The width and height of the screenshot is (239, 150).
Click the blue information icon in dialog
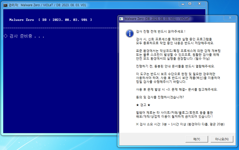[130, 34]
